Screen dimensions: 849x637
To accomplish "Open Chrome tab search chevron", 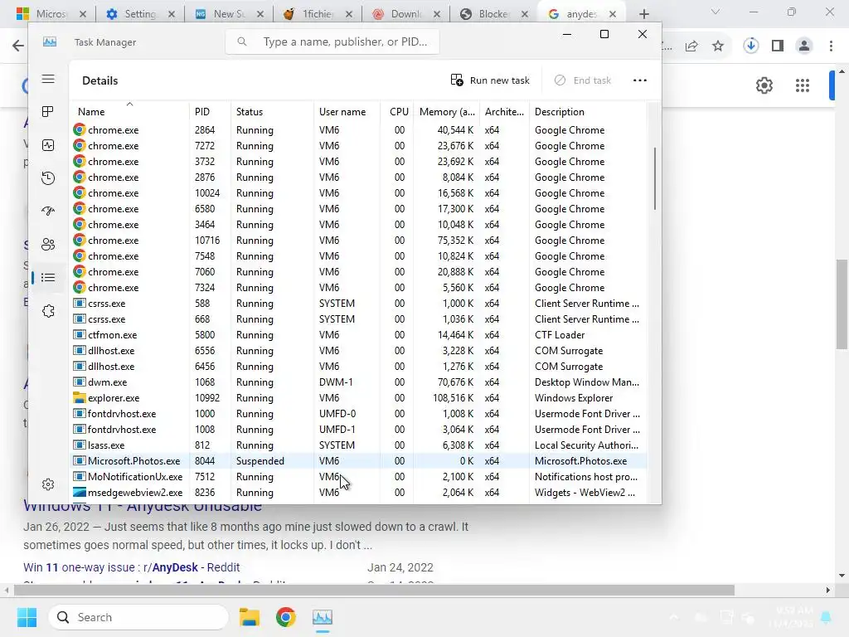I will tap(716, 12).
